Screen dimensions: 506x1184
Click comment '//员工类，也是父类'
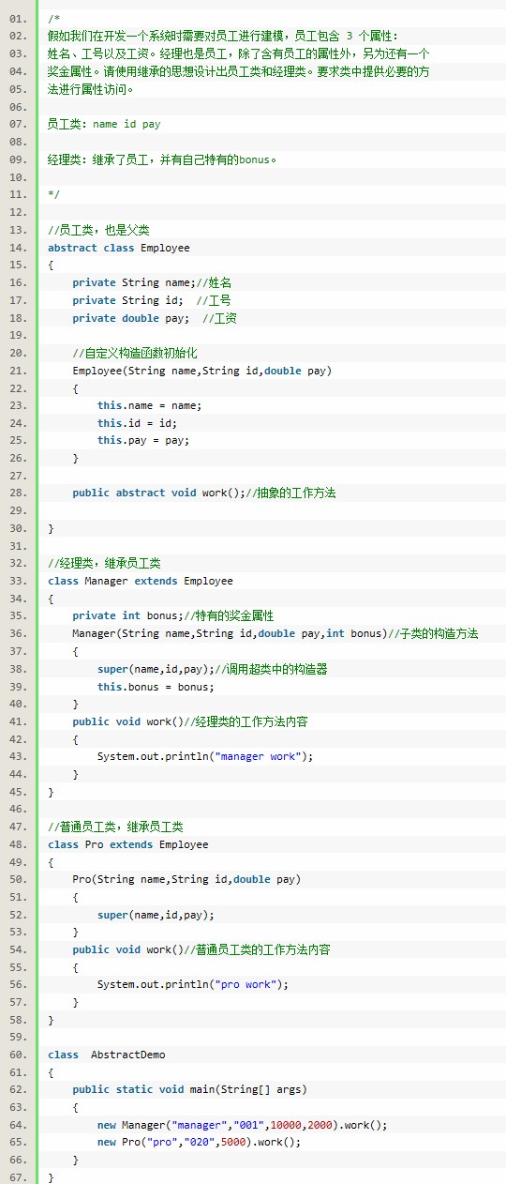pos(98,230)
